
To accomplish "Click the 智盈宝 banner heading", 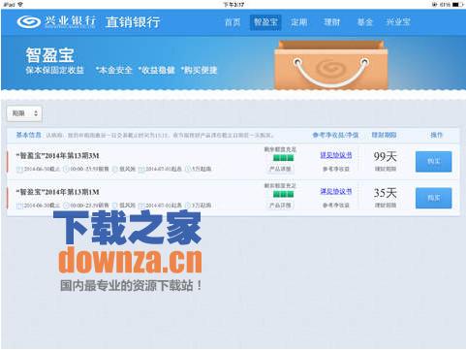I will [50, 55].
